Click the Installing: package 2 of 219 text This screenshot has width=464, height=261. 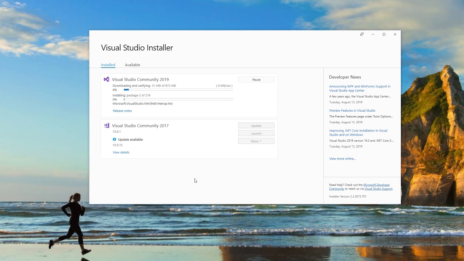[x=132, y=95]
